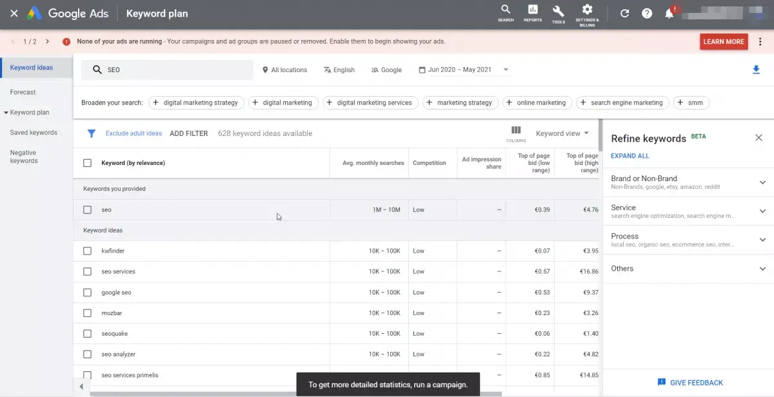Check the 'google seo' row

click(87, 292)
